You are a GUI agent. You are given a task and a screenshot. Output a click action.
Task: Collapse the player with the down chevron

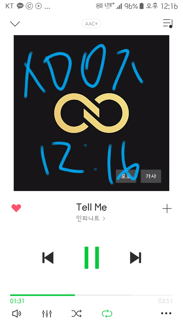tap(15, 24)
